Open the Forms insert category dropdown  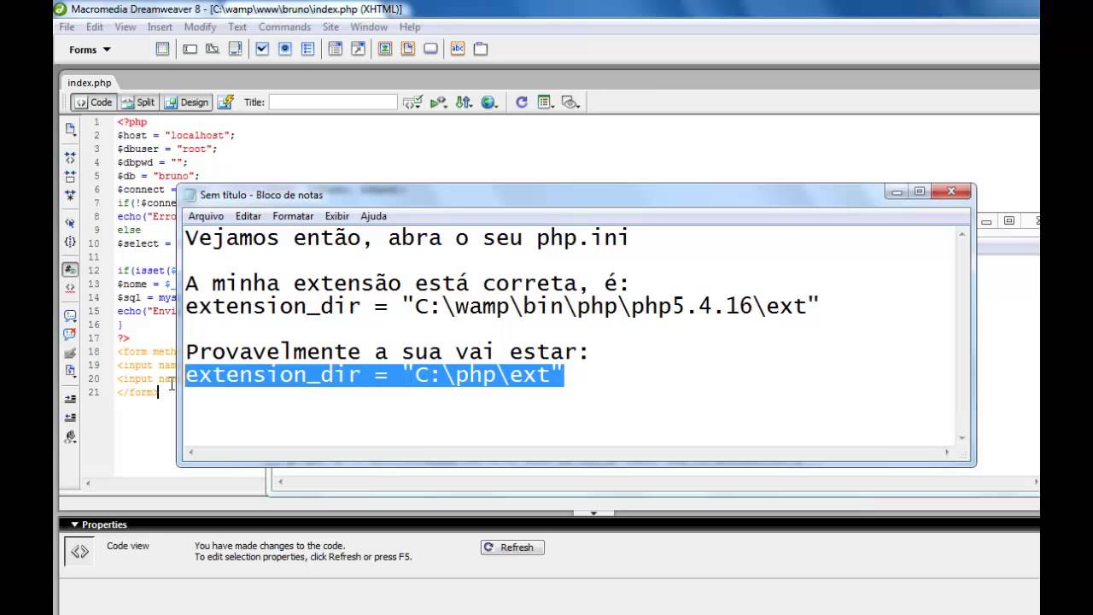point(90,50)
